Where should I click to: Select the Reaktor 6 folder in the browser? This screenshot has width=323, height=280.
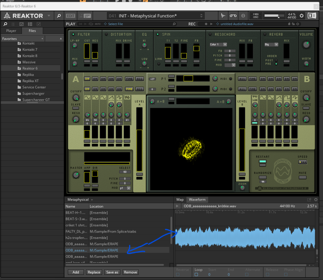[31, 68]
